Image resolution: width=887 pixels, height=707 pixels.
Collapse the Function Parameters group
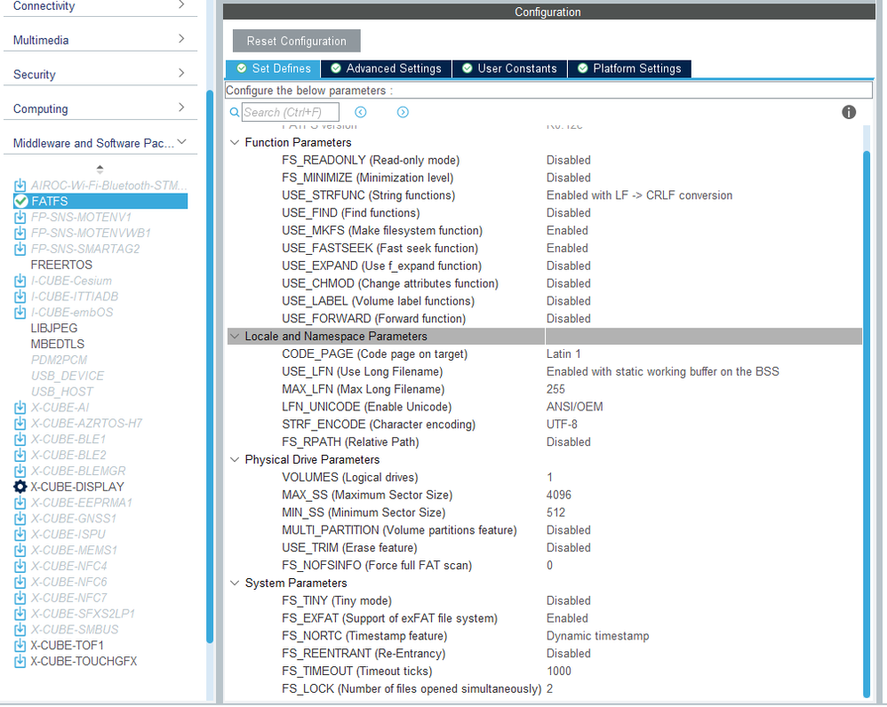(x=235, y=142)
